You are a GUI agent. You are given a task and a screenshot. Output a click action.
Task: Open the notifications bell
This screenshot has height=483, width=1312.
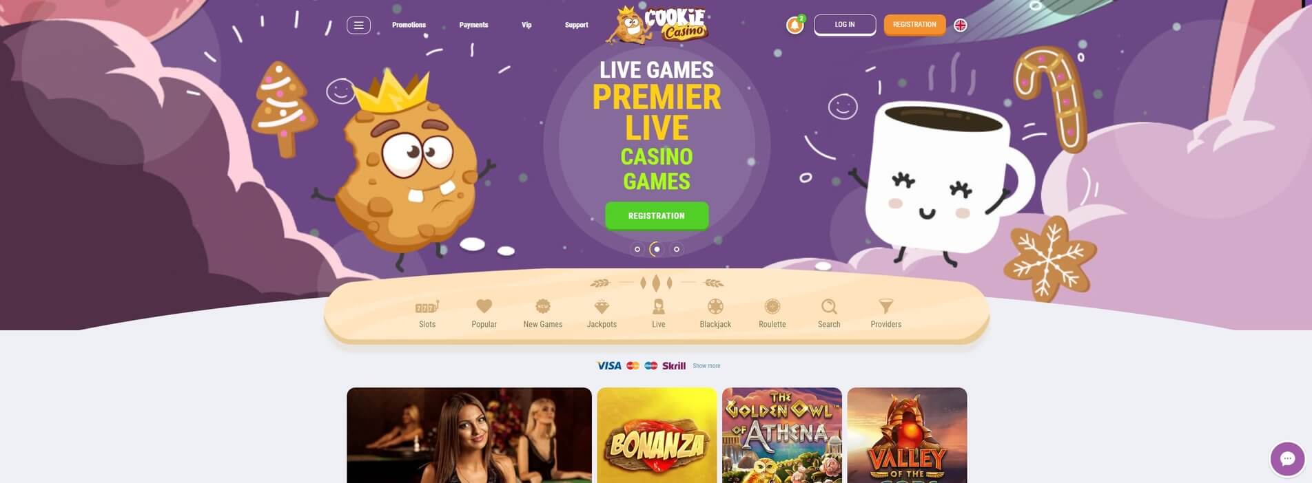click(795, 25)
